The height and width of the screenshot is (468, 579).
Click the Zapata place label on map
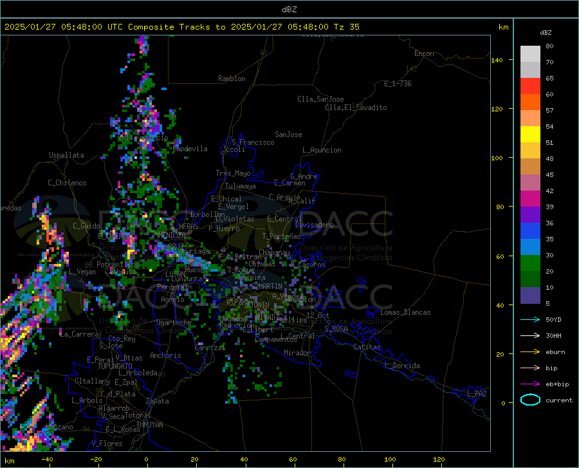pyautogui.click(x=158, y=401)
